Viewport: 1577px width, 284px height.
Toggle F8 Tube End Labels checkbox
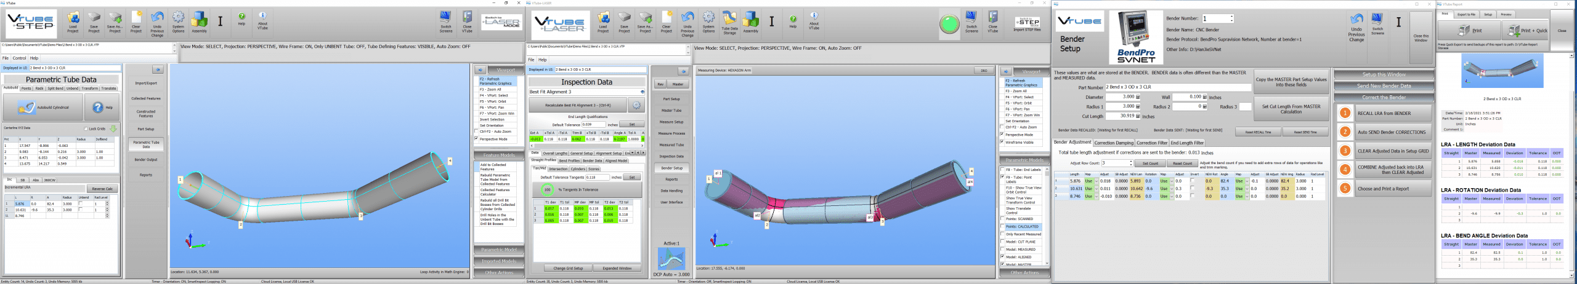[x=1002, y=170]
